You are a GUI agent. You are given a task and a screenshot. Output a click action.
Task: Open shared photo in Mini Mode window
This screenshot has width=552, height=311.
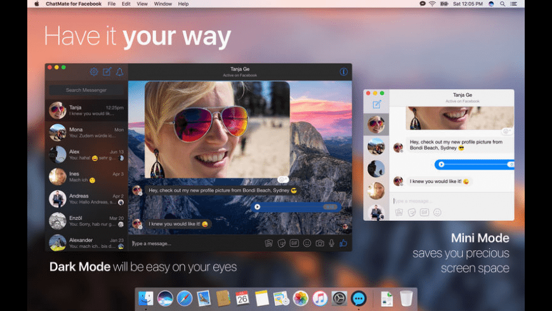pos(460,118)
